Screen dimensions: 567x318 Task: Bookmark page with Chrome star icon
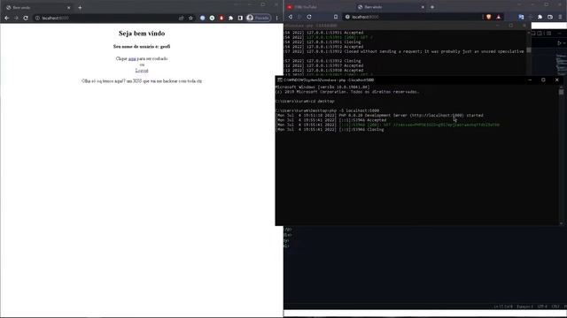point(191,18)
